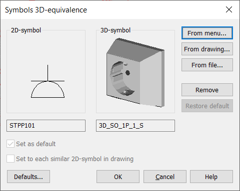This screenshot has width=240, height=191.
Task: Click the 3D socket outlet preview image
Action: 135,73
